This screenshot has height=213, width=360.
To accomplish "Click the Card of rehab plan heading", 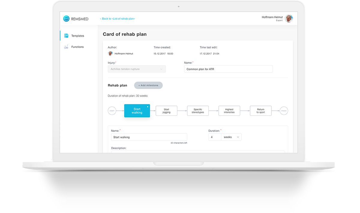I will pyautogui.click(x=125, y=34).
